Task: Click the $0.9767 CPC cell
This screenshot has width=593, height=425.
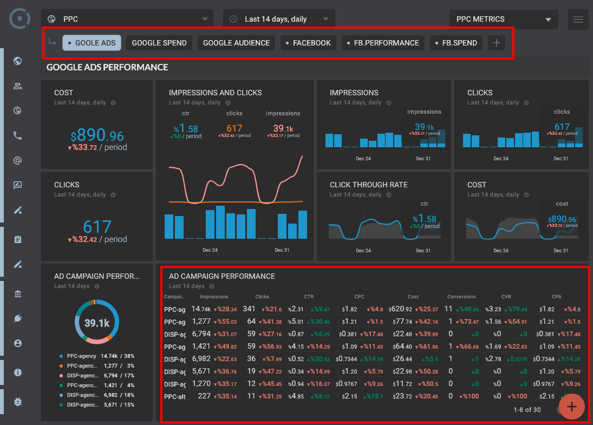Action: coord(346,384)
